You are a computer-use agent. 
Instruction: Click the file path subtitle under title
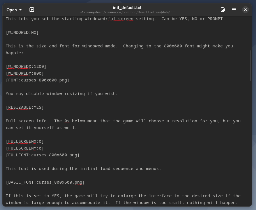click(127, 12)
